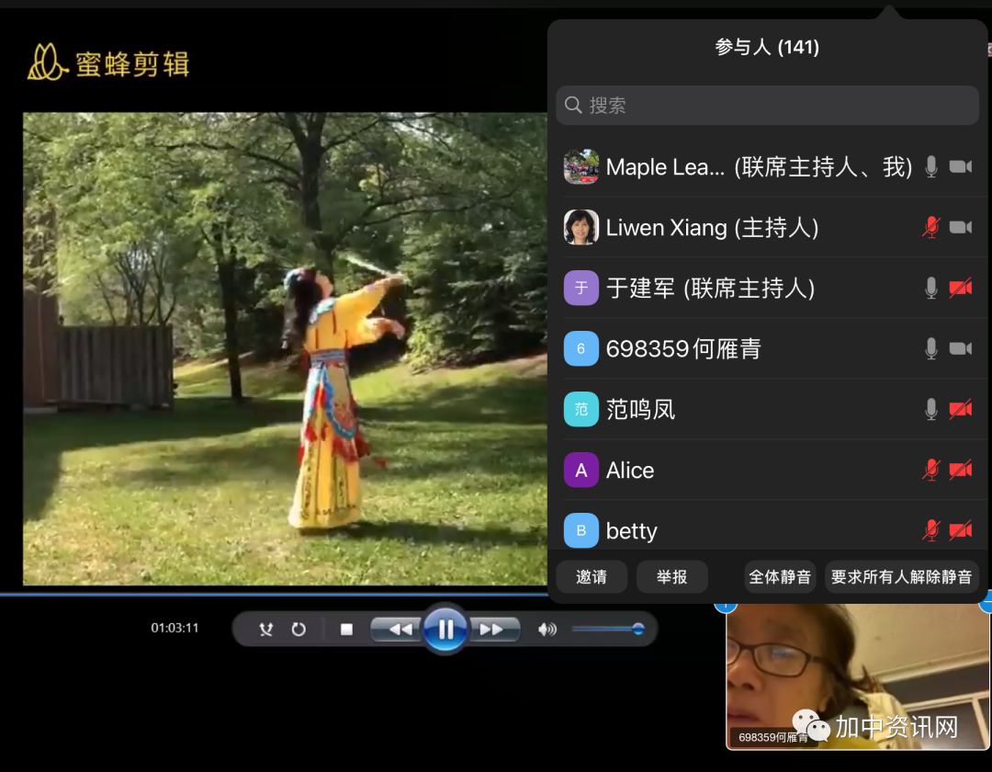Toggle the microphone for Maple Leaf co-host
This screenshot has width=992, height=772.
click(x=931, y=166)
